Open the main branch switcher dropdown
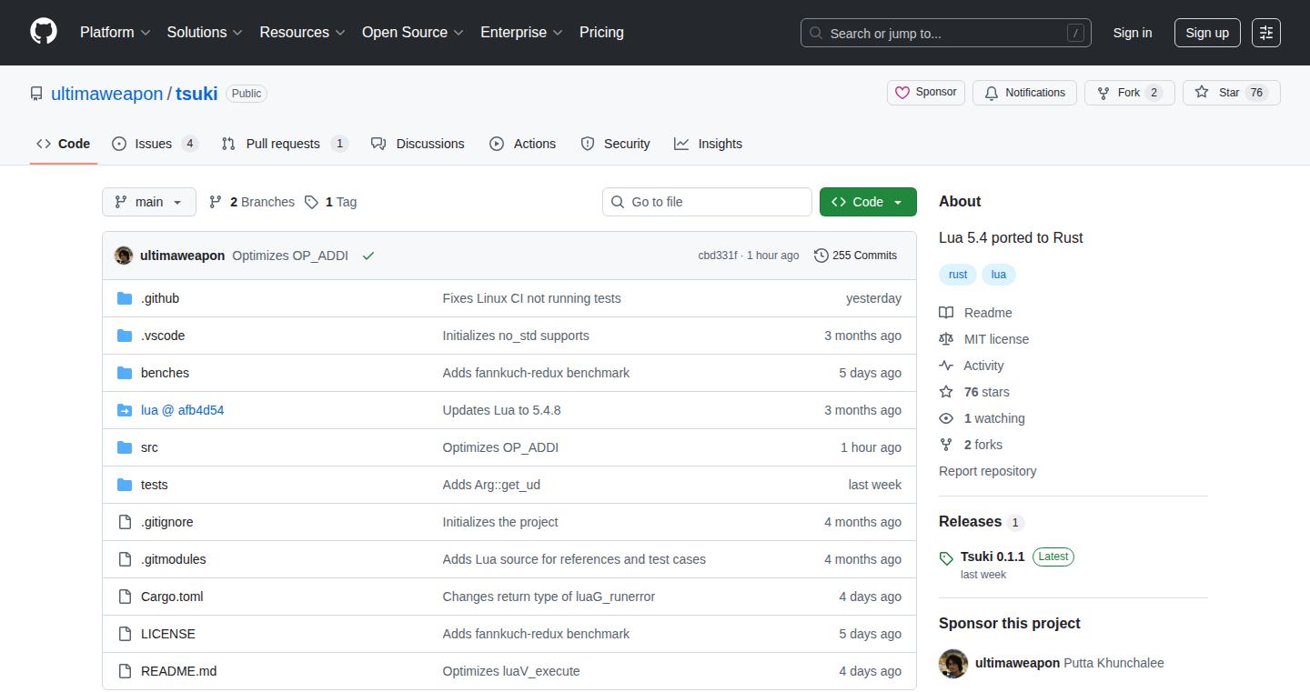The height and width of the screenshot is (692, 1310). (x=149, y=202)
